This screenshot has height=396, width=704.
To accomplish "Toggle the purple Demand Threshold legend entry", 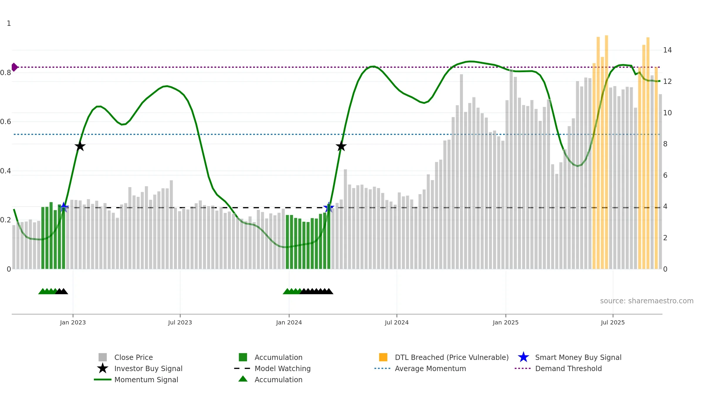I will (568, 368).
